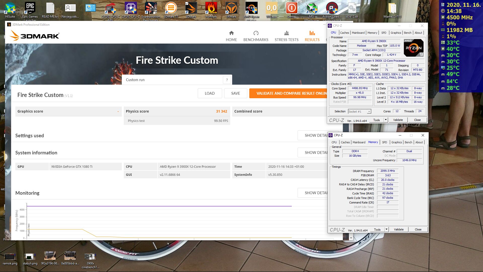Open Tools dropdown arrow in upper CPU-Z
483x272 pixels.
[386, 120]
